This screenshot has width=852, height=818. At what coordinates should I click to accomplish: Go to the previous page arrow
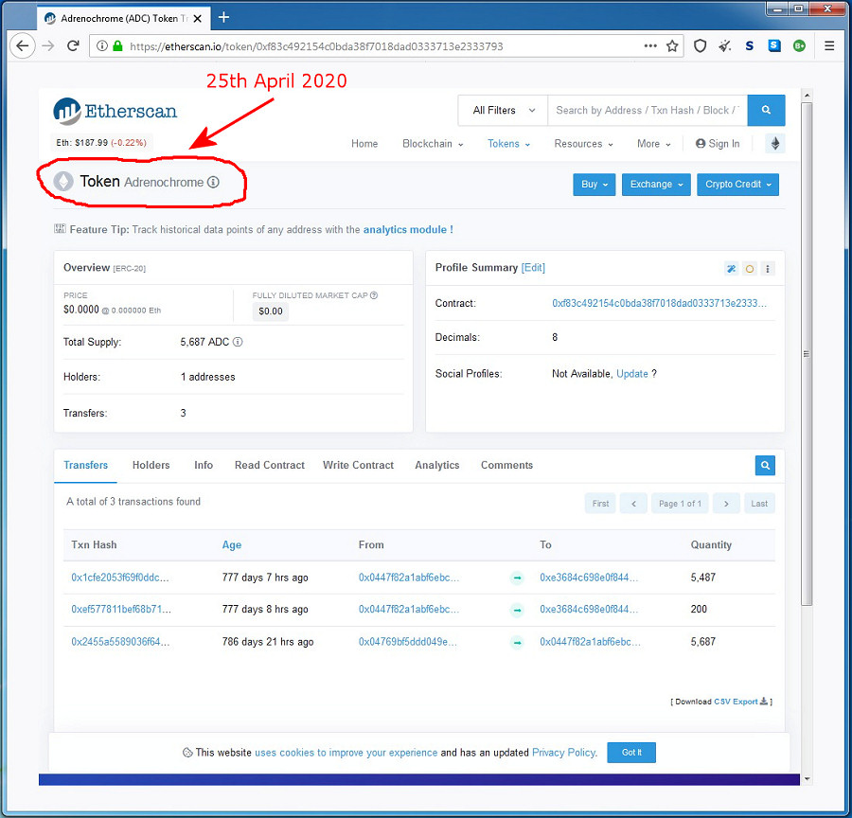633,504
